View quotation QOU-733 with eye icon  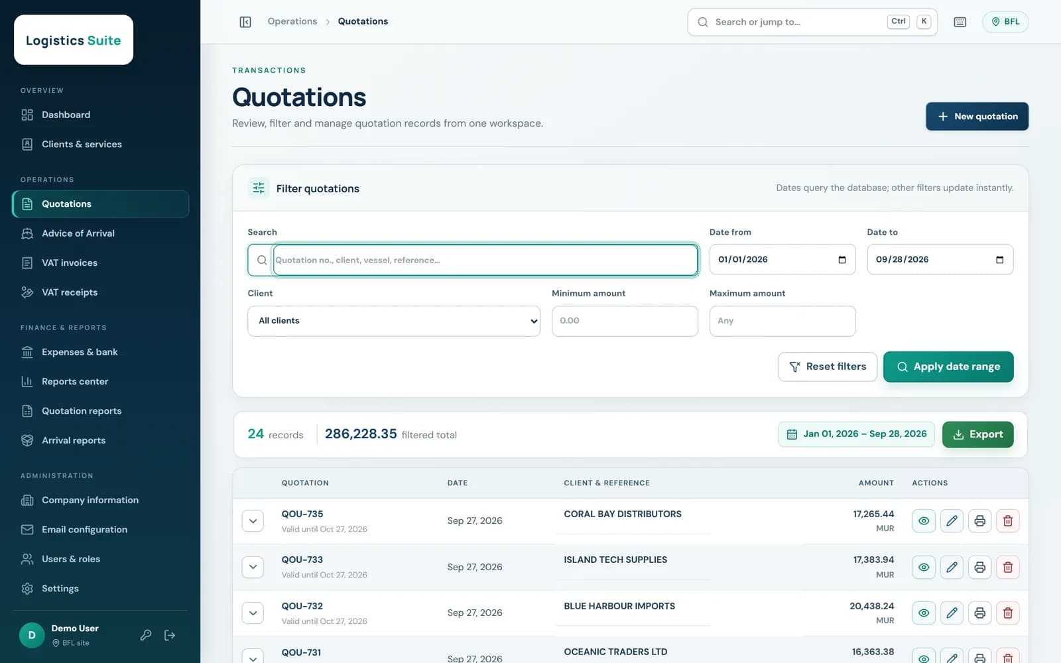pyautogui.click(x=924, y=567)
